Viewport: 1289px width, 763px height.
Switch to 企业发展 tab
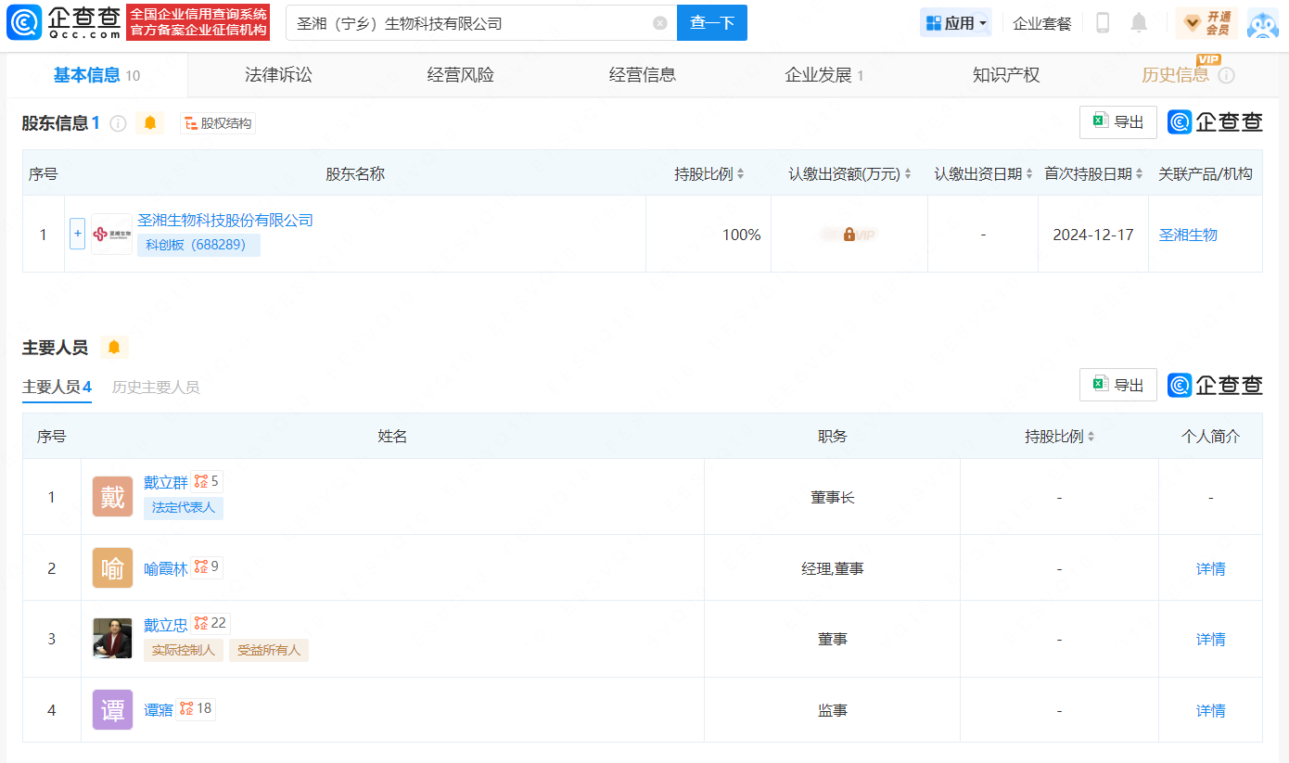823,75
